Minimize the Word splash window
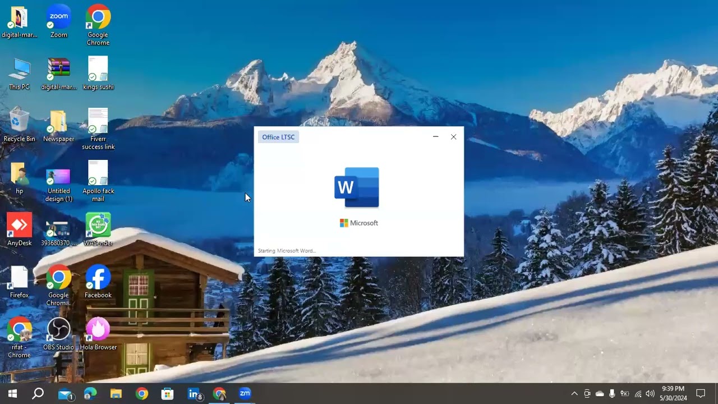Screen dimensions: 718x404 pos(435,137)
